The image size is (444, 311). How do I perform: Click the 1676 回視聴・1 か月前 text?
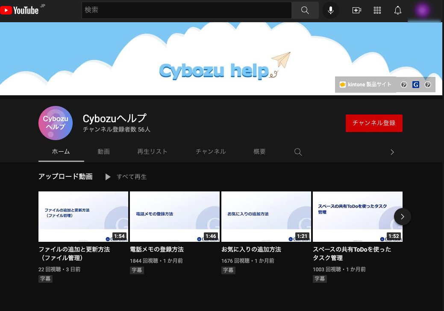tap(248, 261)
